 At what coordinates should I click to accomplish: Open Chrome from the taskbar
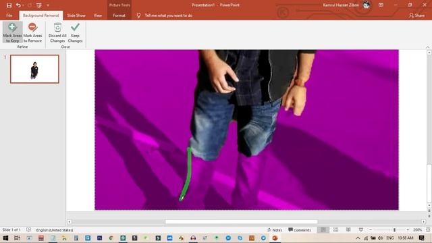[111, 238]
